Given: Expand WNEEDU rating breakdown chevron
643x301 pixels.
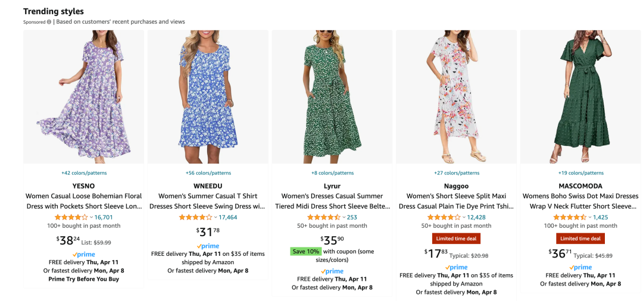Looking at the screenshot, I should tap(216, 218).
